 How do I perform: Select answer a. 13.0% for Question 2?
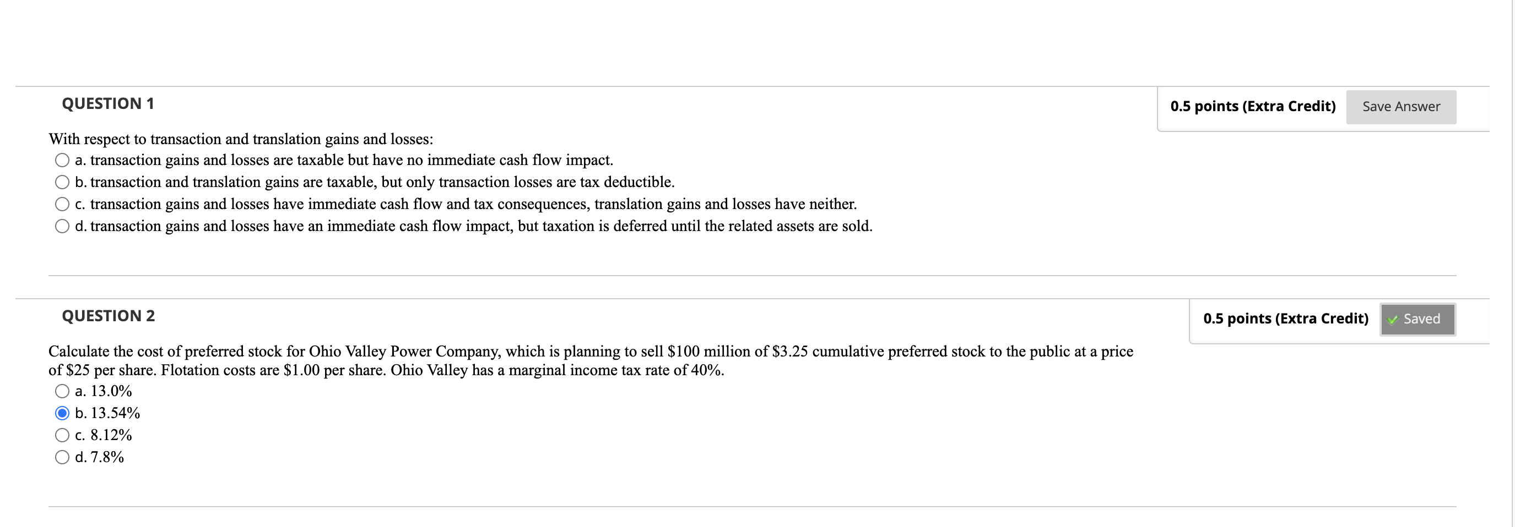pyautogui.click(x=62, y=390)
